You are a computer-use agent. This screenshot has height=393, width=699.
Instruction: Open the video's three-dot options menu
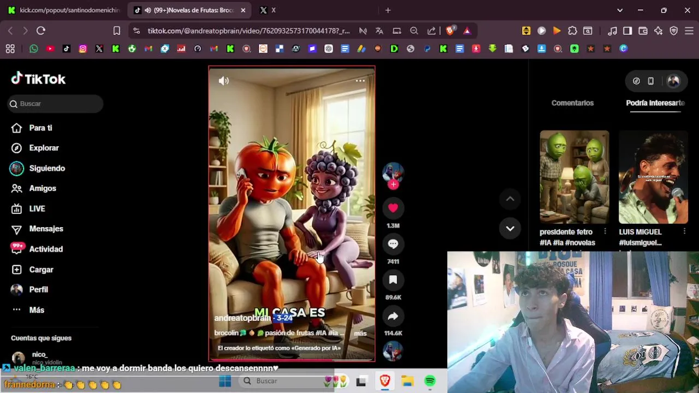tap(360, 81)
